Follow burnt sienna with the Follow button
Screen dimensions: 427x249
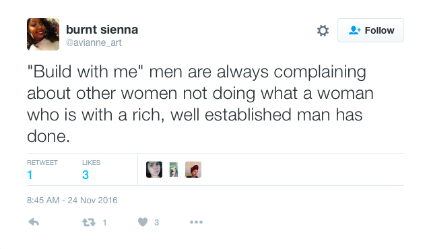pyautogui.click(x=370, y=30)
